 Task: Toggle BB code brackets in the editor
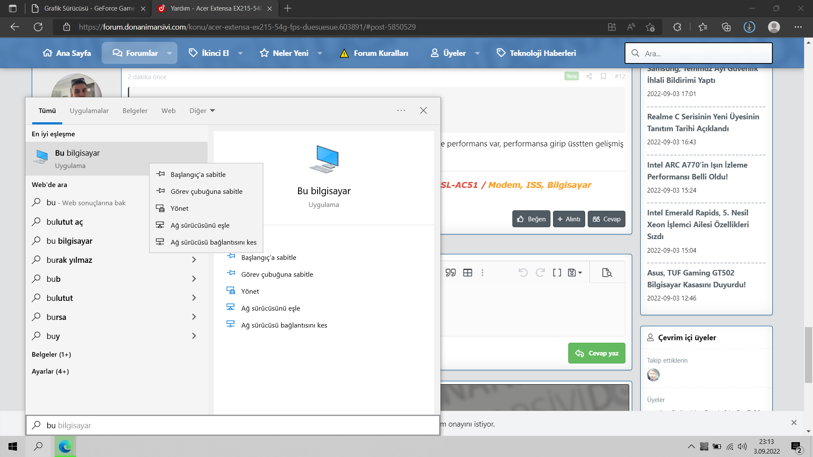[557, 273]
